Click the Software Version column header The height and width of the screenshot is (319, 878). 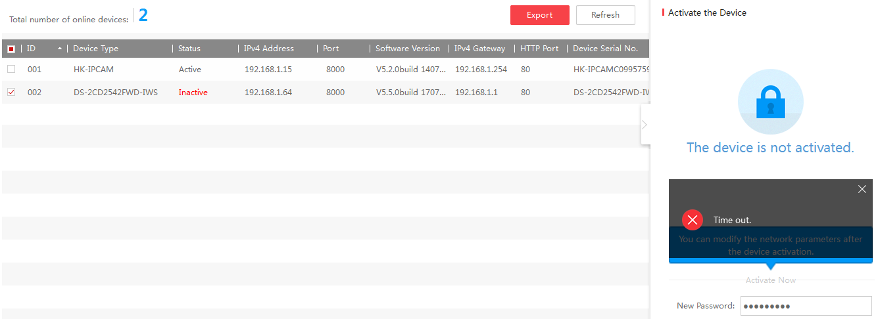tap(407, 49)
